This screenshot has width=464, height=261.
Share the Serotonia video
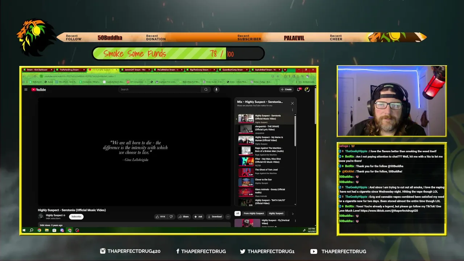(183, 217)
